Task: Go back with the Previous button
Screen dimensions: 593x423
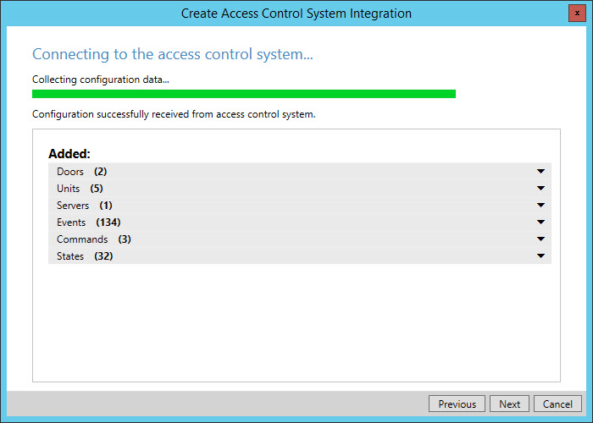Action: coord(457,404)
